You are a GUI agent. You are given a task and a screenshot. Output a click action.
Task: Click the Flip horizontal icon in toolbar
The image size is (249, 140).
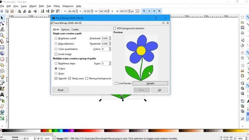30,11
